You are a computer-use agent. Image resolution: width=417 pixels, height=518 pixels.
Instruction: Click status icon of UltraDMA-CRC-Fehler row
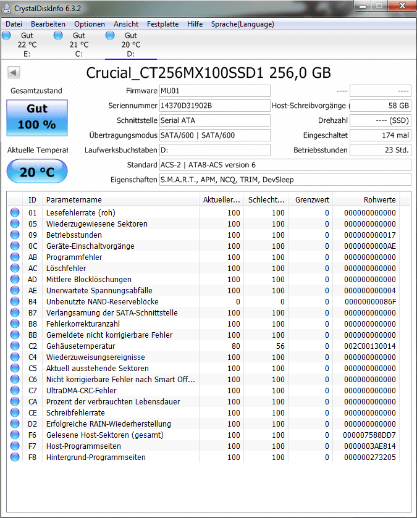(x=15, y=390)
